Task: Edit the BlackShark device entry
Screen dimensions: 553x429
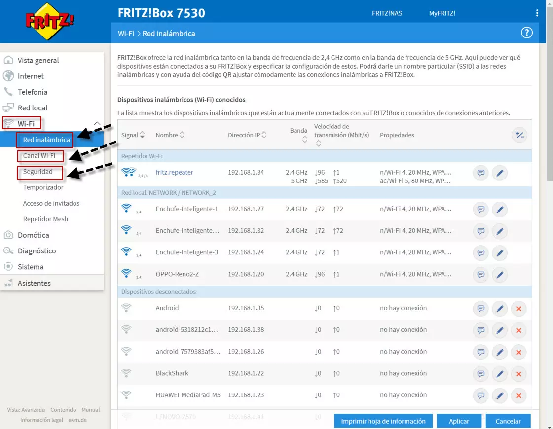Action: click(x=500, y=374)
